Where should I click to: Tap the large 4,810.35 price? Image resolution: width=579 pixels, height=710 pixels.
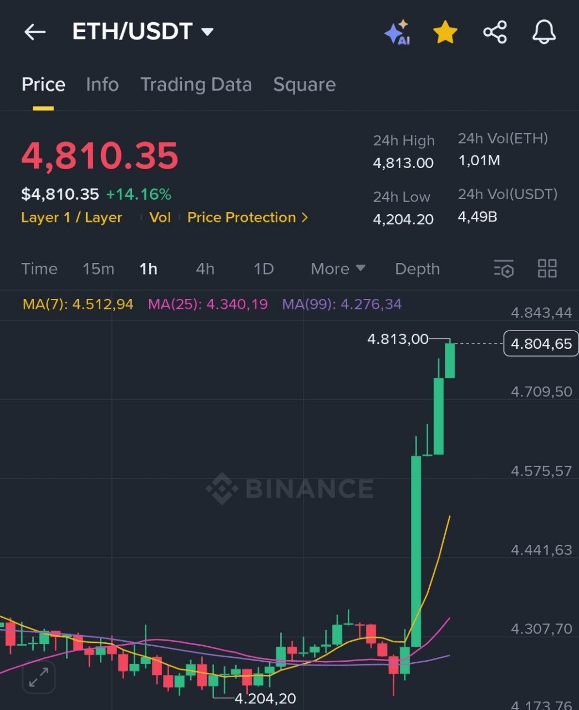tap(100, 155)
